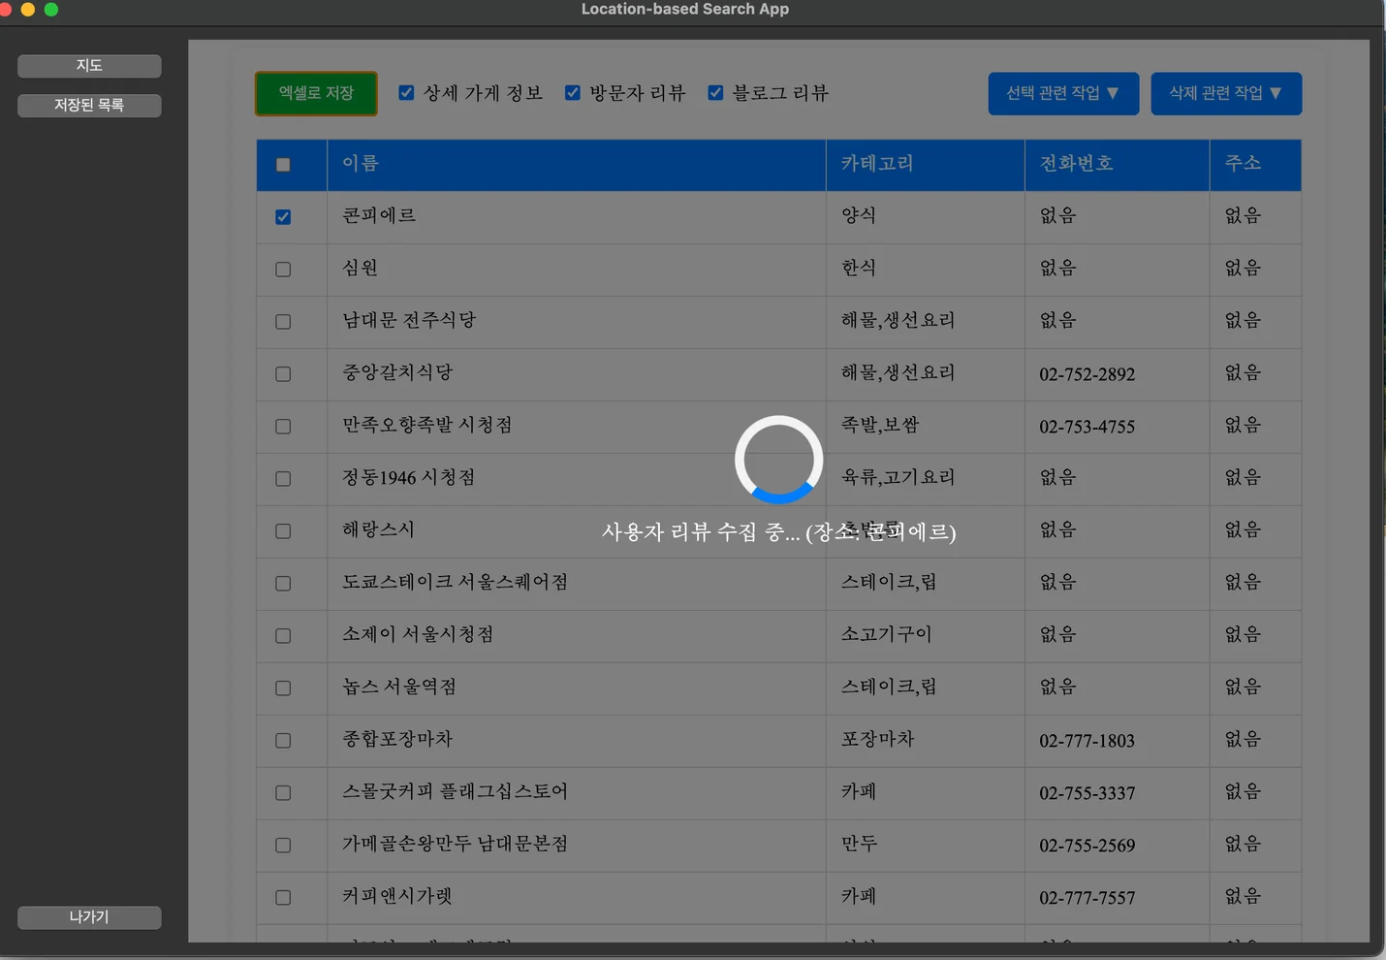Image resolution: width=1386 pixels, height=960 pixels.
Task: Open the 저장된 목록 sidebar button
Action: 89,105
